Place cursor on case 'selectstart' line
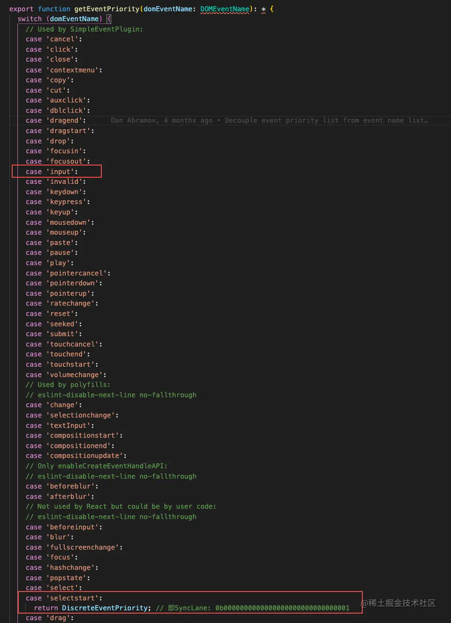451x623 pixels. pyautogui.click(x=64, y=598)
